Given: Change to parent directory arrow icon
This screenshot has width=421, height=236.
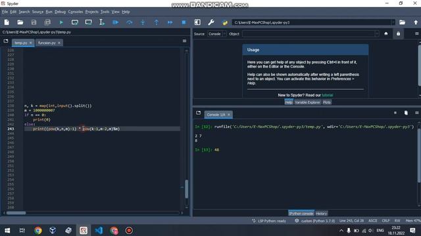Looking at the screenshot, I should (416, 22).
